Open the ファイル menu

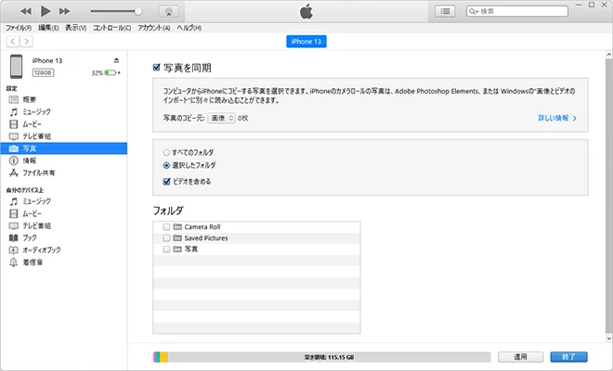[x=19, y=28]
